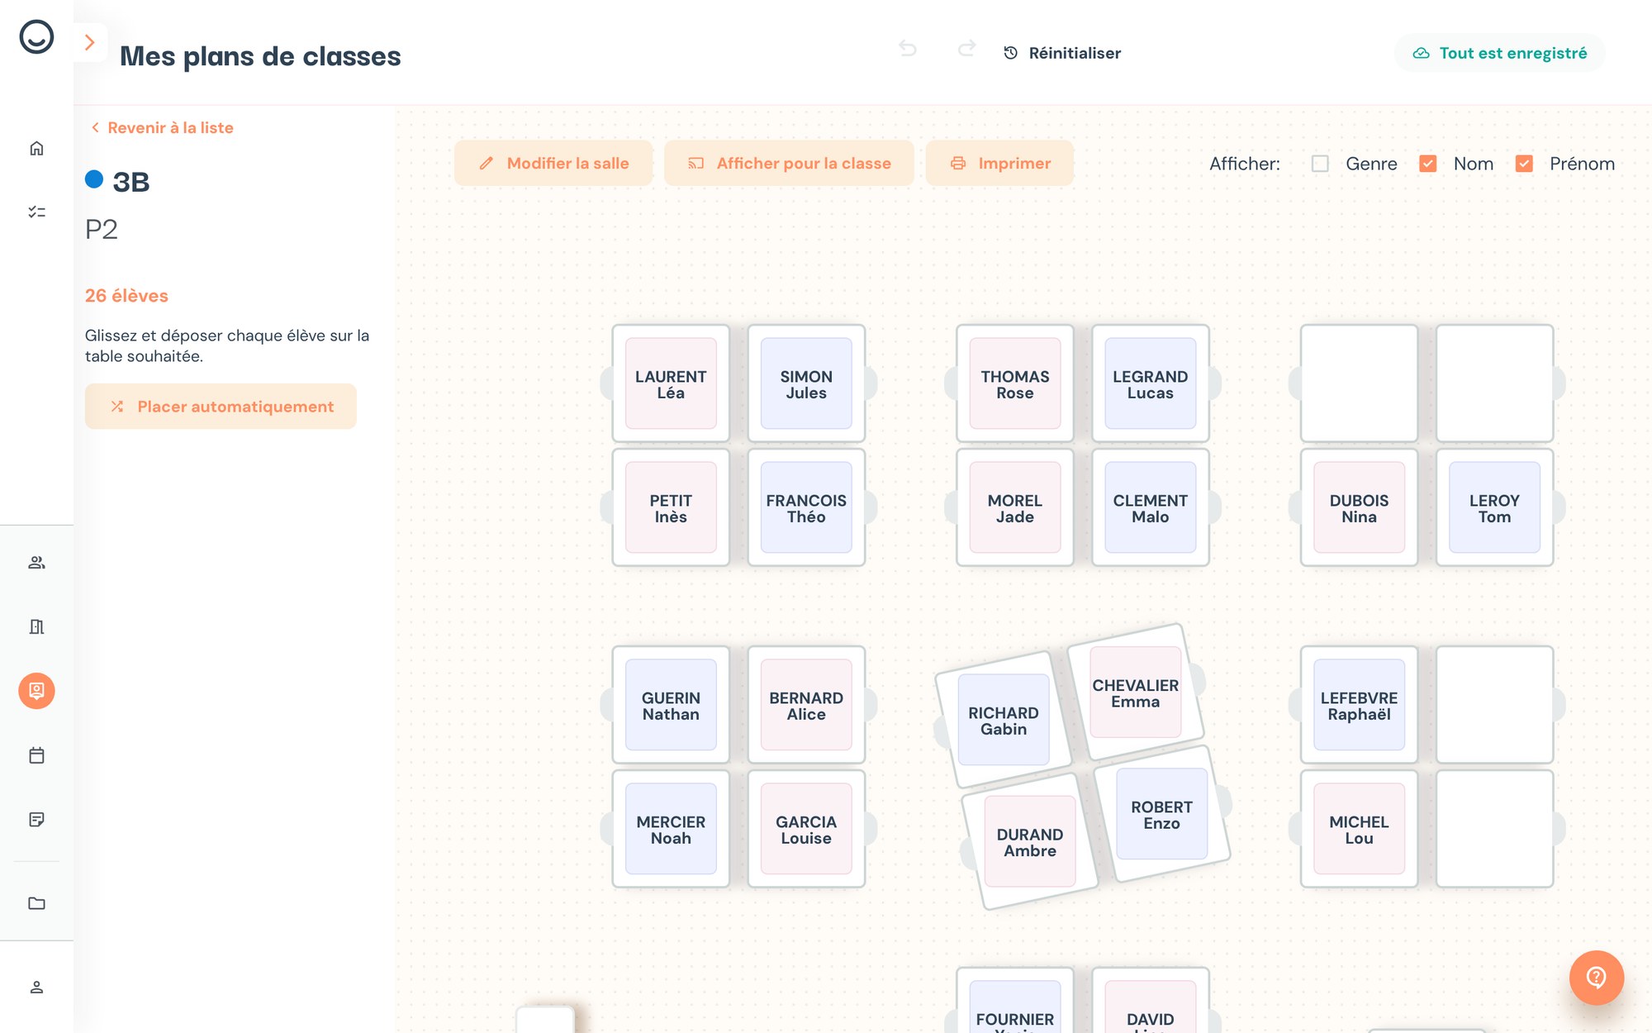The width and height of the screenshot is (1652, 1033).
Task: Select LAURENT Léa student card
Action: [x=671, y=383]
